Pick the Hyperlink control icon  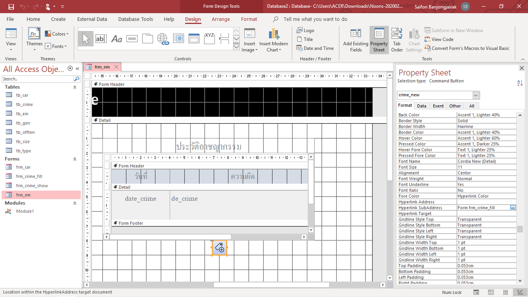pyautogui.click(x=163, y=39)
